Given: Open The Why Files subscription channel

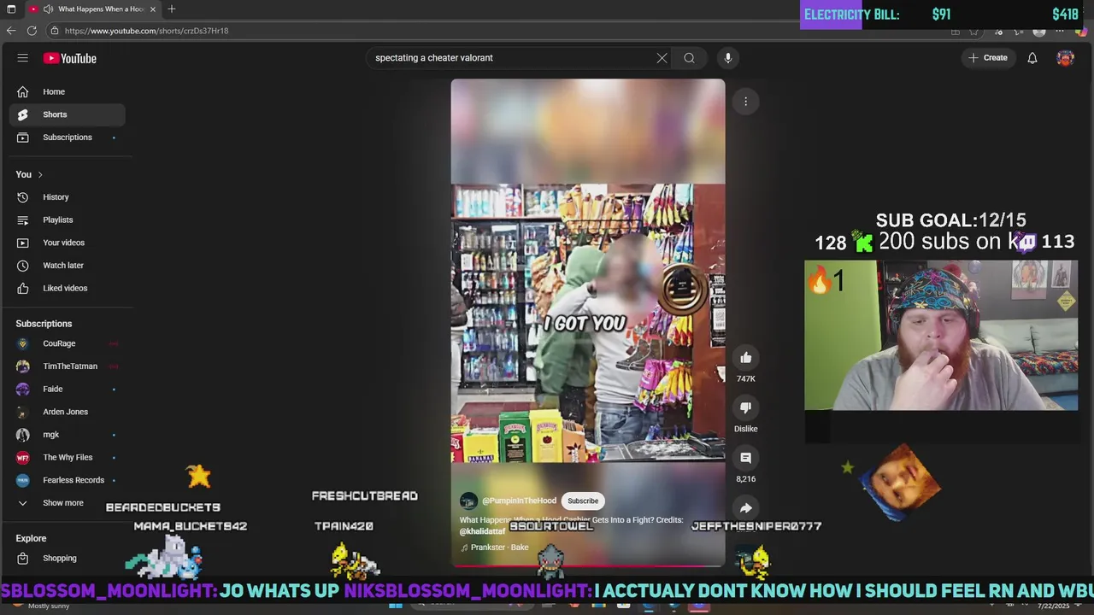Looking at the screenshot, I should click(68, 458).
